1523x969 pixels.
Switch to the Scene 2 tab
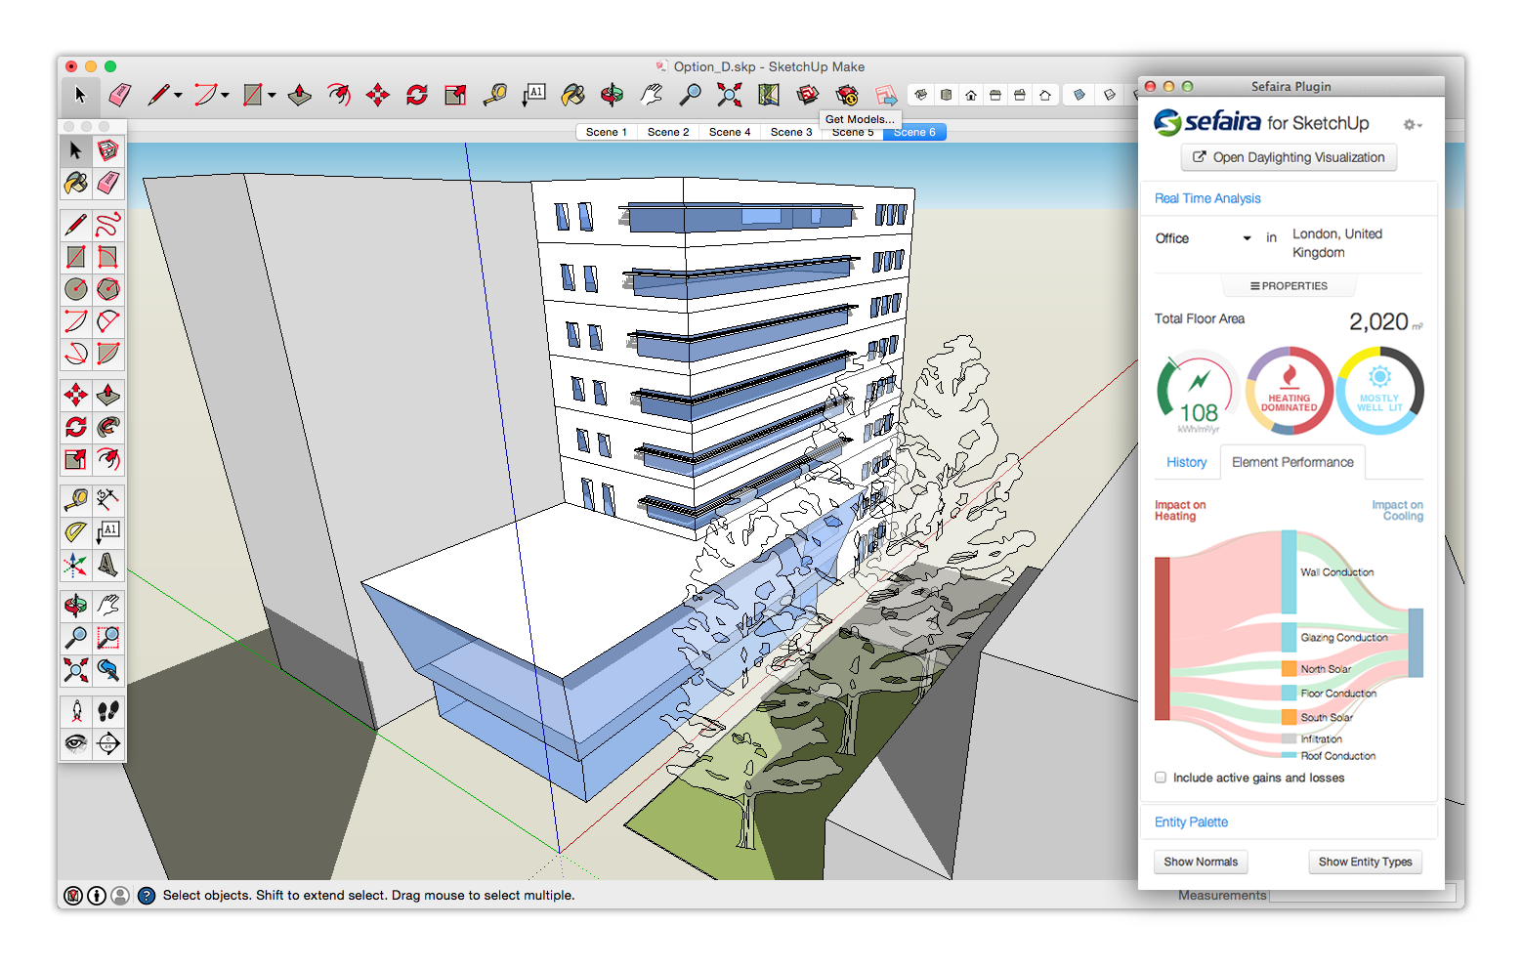(x=668, y=132)
